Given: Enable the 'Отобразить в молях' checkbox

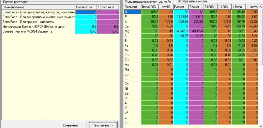Looking at the screenshot, I should coord(174,1).
